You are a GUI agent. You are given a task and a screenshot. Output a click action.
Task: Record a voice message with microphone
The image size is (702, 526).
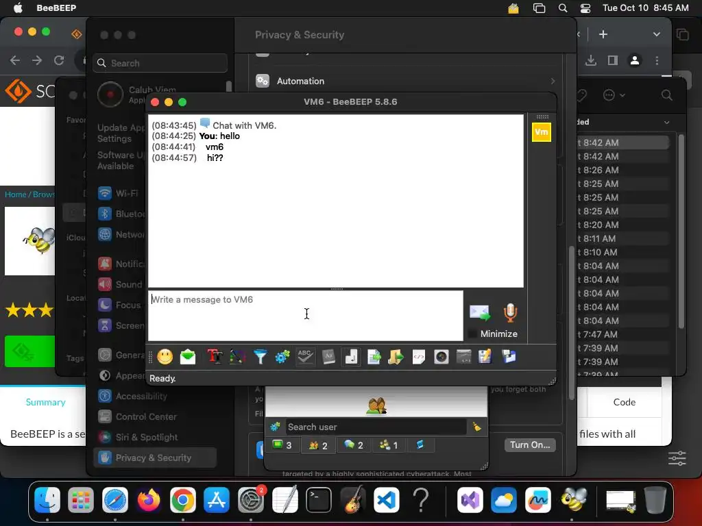[x=510, y=313]
